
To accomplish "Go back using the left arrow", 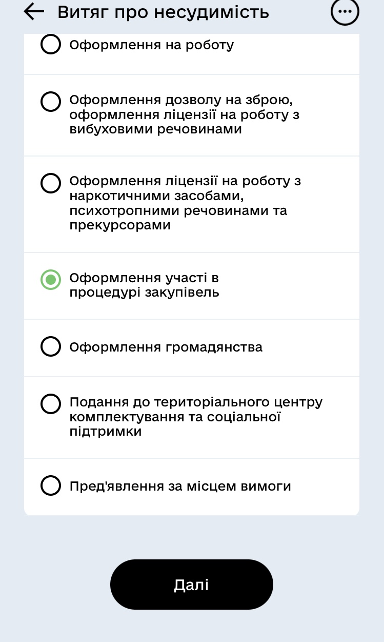I will point(34,12).
